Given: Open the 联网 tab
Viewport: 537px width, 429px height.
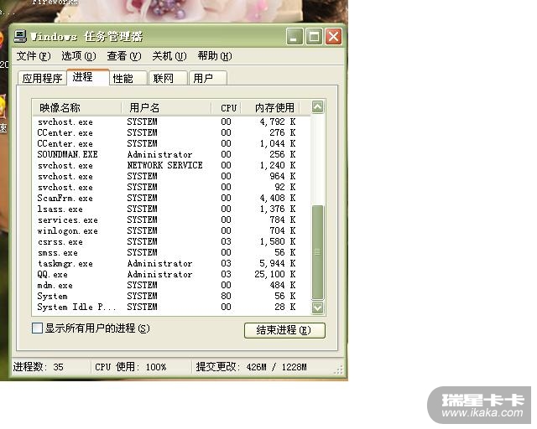Looking at the screenshot, I should (168, 78).
